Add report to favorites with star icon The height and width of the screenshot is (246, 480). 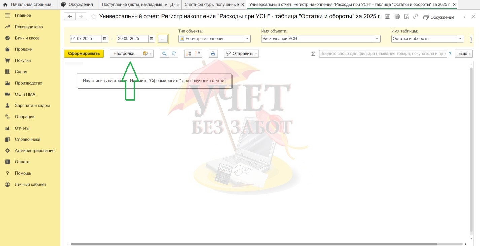pyautogui.click(x=94, y=17)
